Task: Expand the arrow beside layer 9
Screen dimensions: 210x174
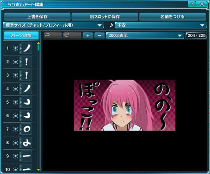Action: (x=21, y=156)
